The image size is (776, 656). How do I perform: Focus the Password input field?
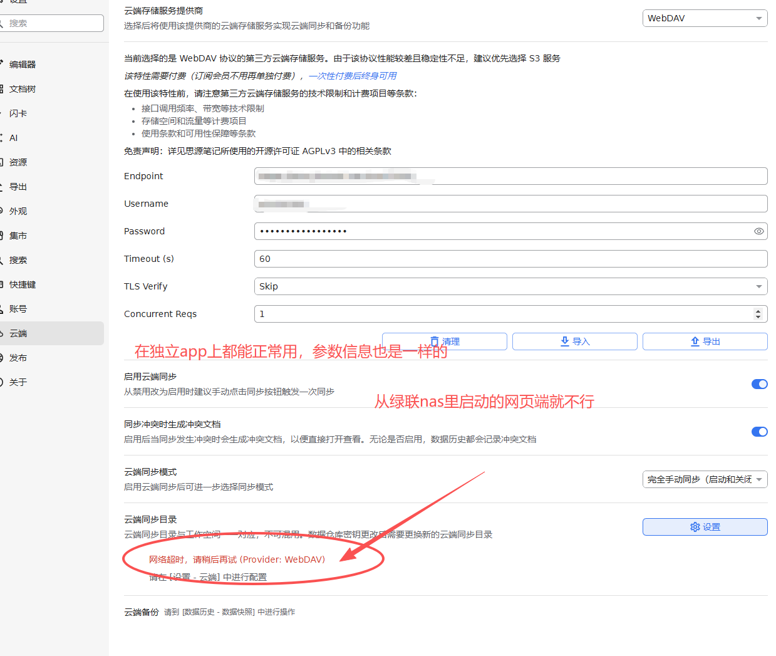point(510,231)
